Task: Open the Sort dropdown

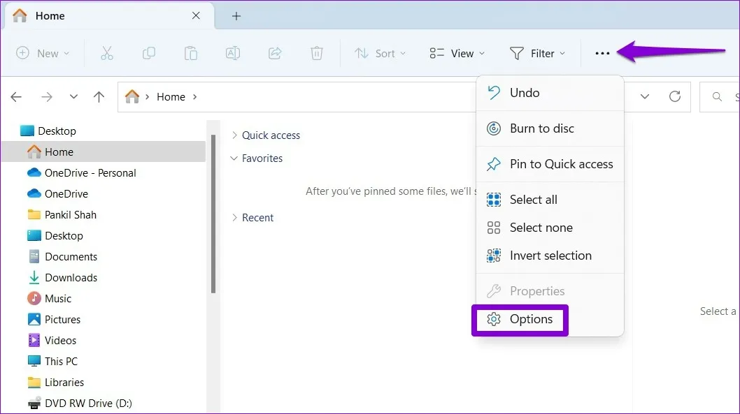Action: (x=380, y=53)
